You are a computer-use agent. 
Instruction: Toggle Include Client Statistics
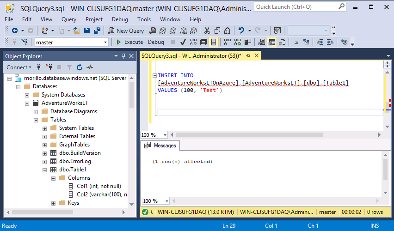click(248, 42)
